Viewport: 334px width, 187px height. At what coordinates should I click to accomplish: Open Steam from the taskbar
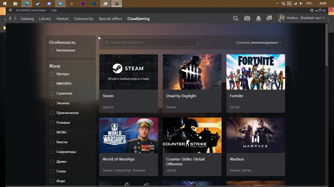(x=38, y=4)
